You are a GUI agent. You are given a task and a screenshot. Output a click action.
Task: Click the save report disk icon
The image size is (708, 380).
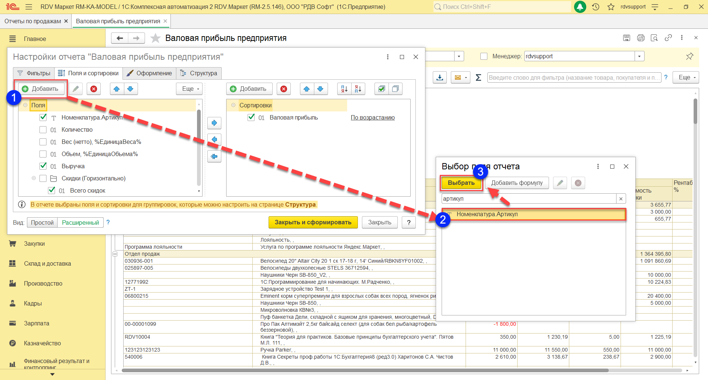tap(626, 38)
